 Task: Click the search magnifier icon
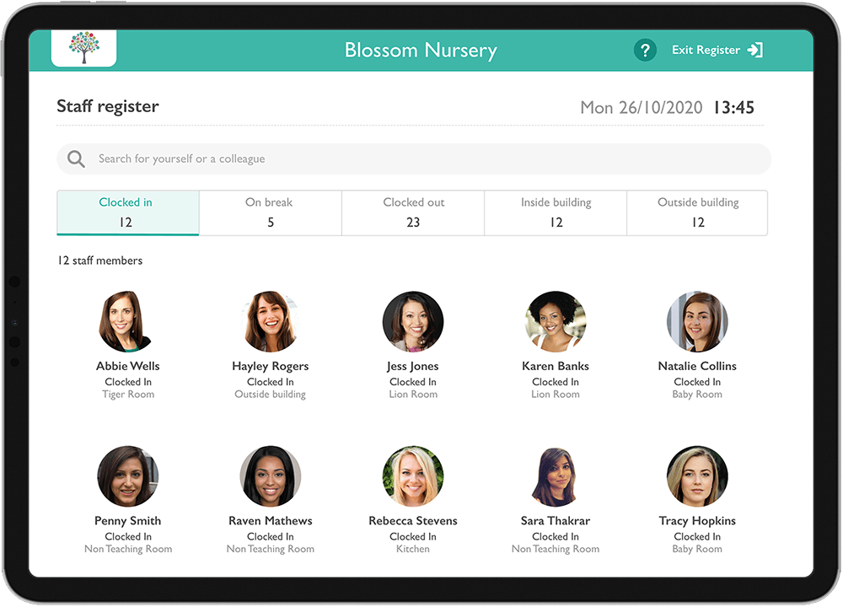tap(76, 158)
